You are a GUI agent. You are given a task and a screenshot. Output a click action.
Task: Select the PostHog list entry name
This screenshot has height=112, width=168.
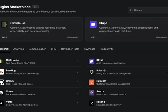pyautogui.click(x=11, y=71)
